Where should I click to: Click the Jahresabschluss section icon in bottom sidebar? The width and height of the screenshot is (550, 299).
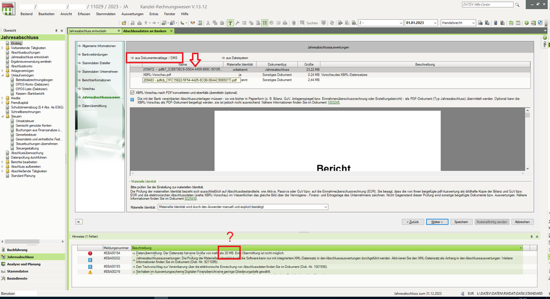(x=4, y=257)
